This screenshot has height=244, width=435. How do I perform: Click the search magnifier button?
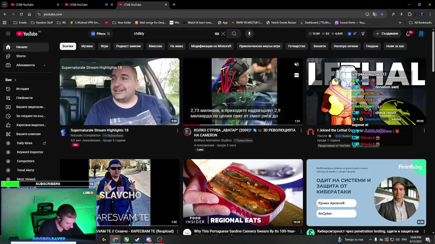point(234,34)
